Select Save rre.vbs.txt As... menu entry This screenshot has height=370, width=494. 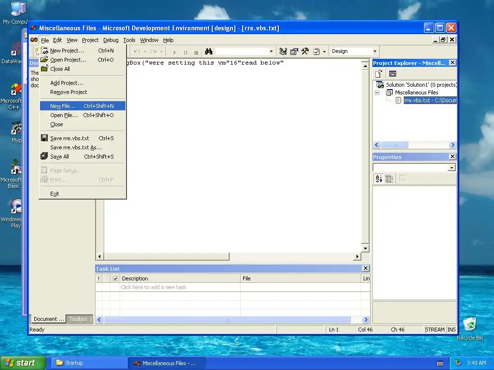pos(82,147)
